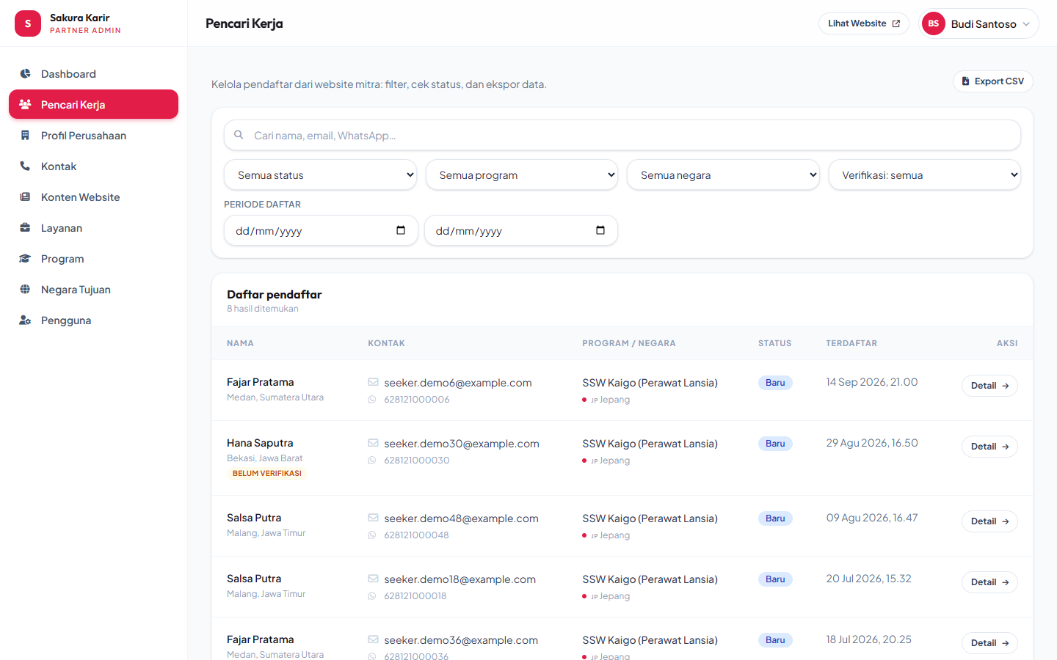Click the envelope icon next to seeker.demo18@example.com
Screen dimensions: 1057x660
[x=373, y=579]
